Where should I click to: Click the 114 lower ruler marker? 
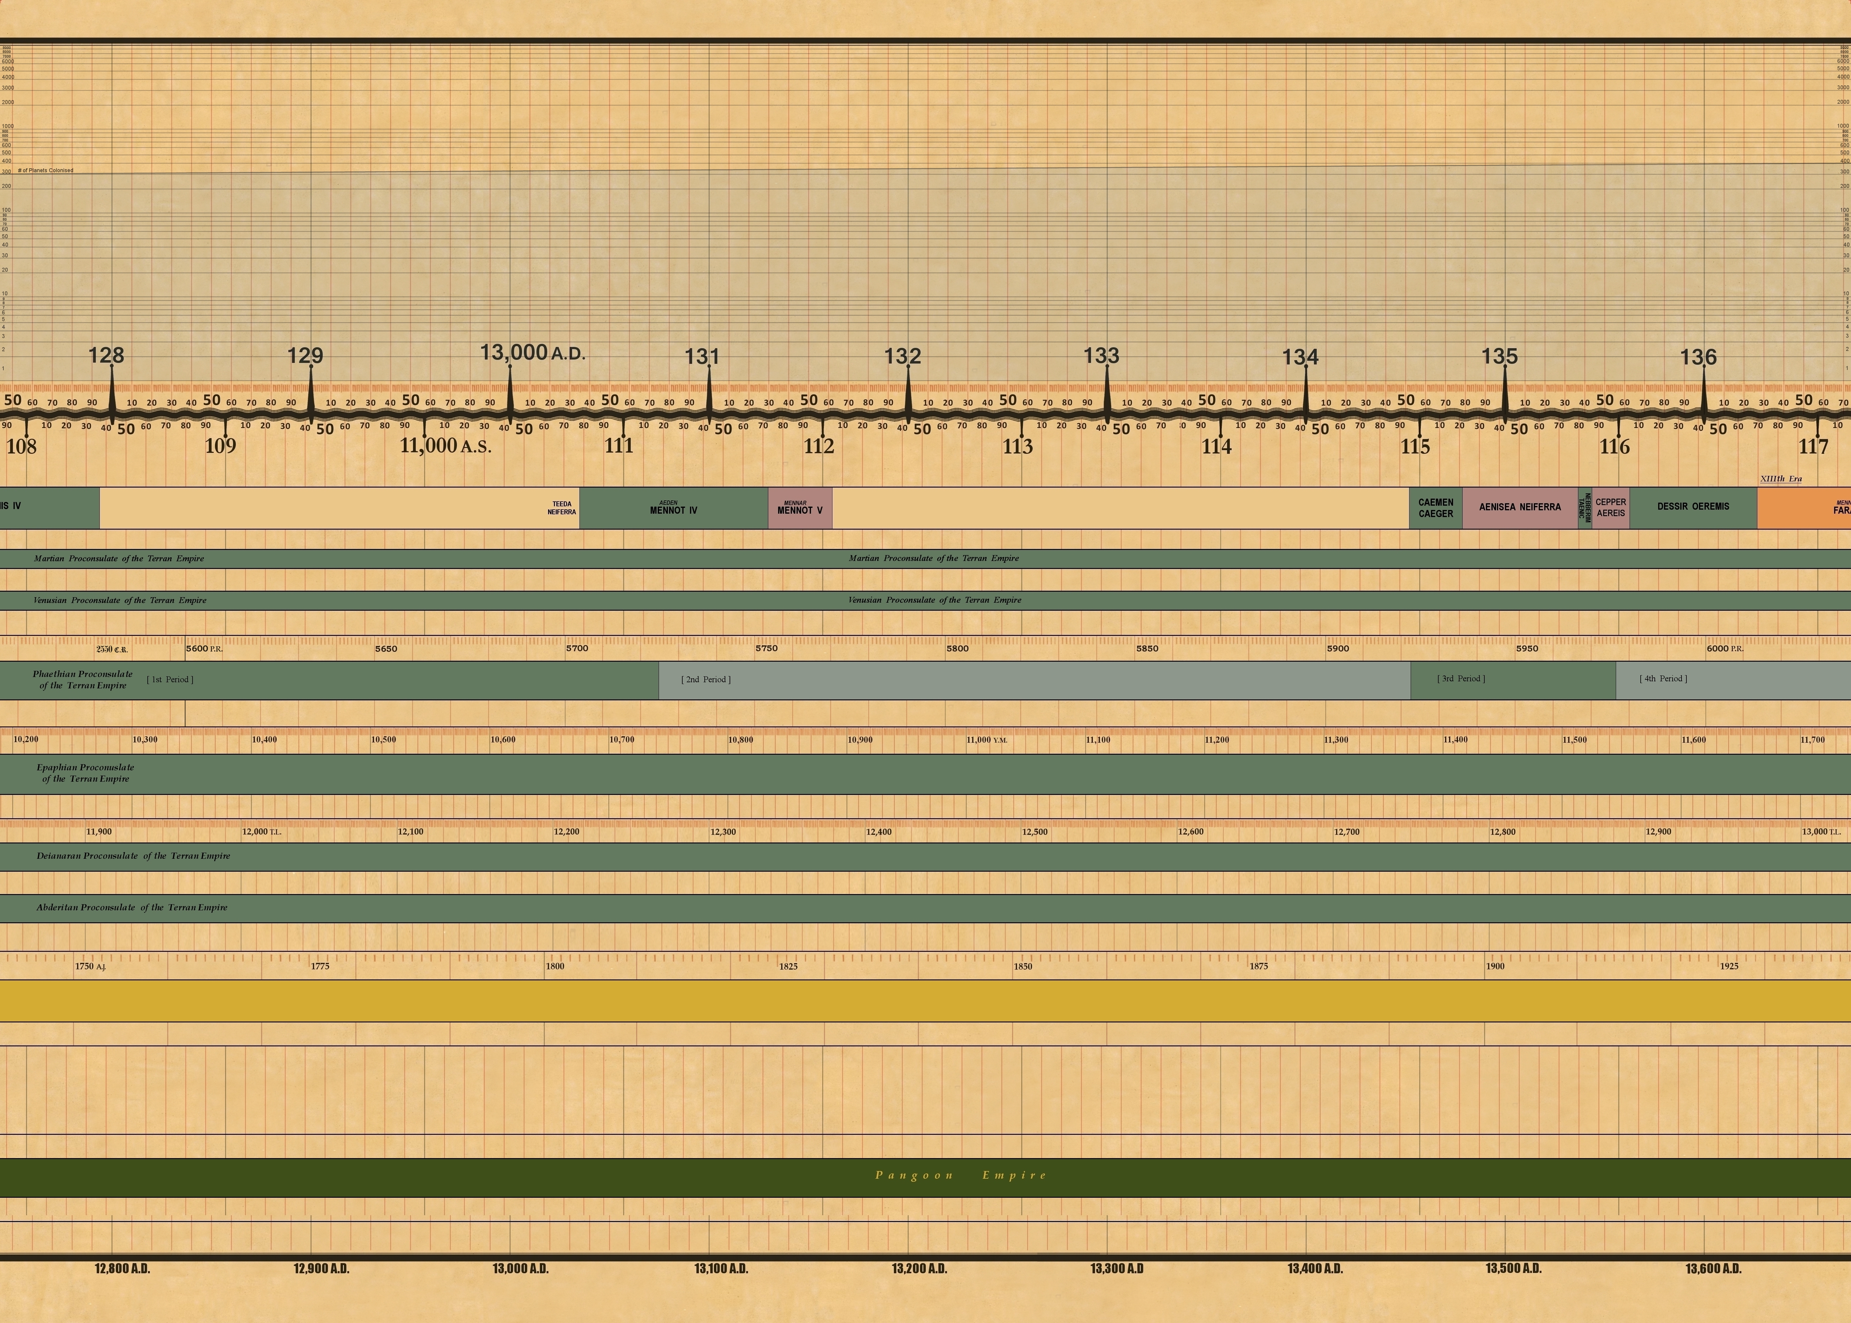tap(1216, 446)
